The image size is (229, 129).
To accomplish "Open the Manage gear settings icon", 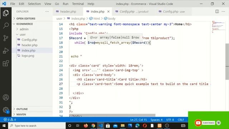I will [6, 110].
